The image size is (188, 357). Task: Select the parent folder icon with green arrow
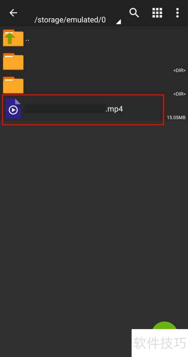point(13,38)
